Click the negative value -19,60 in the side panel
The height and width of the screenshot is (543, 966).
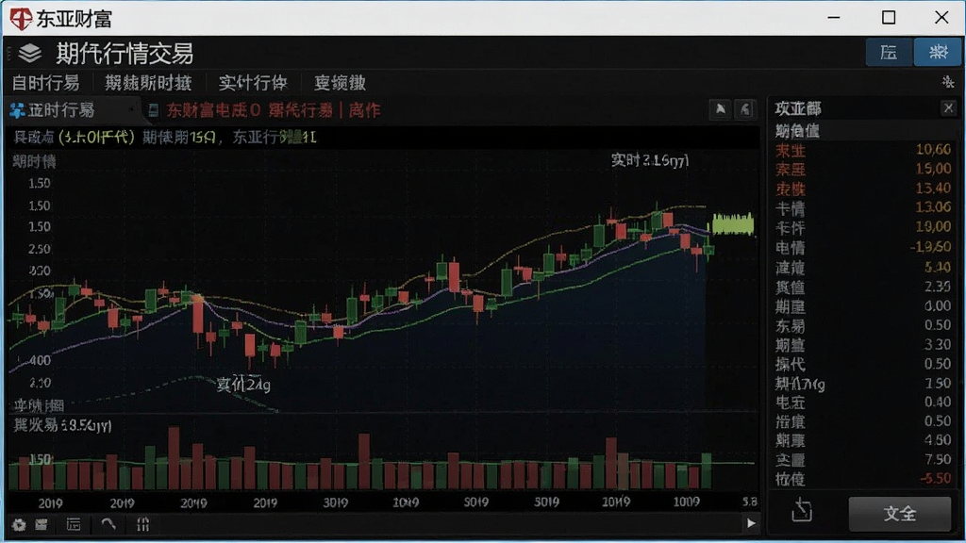(931, 246)
